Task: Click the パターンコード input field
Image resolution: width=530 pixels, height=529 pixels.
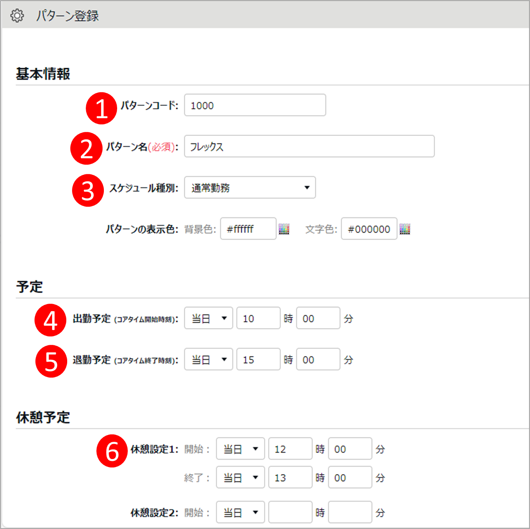Action: point(255,105)
